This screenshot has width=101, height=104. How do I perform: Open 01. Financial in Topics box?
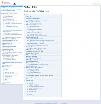30,82
